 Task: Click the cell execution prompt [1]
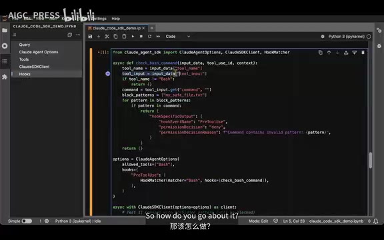point(103,53)
